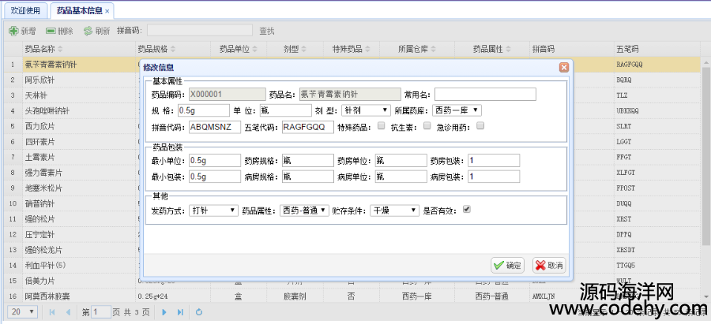Click the 删除 (Delete) minus icon

tap(51, 31)
